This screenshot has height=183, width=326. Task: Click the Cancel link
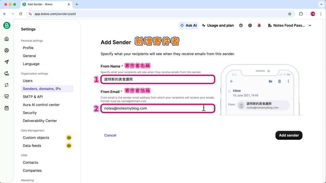pyautogui.click(x=110, y=135)
